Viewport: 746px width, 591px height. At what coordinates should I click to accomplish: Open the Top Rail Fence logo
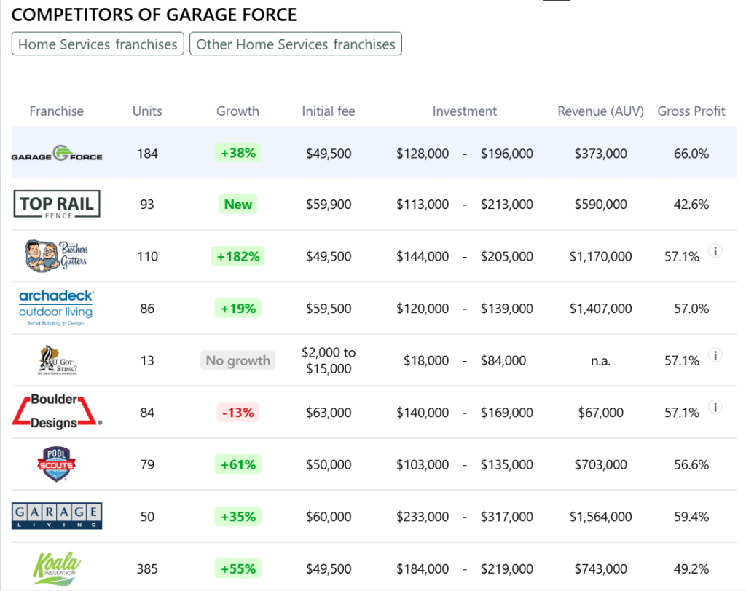[57, 205]
